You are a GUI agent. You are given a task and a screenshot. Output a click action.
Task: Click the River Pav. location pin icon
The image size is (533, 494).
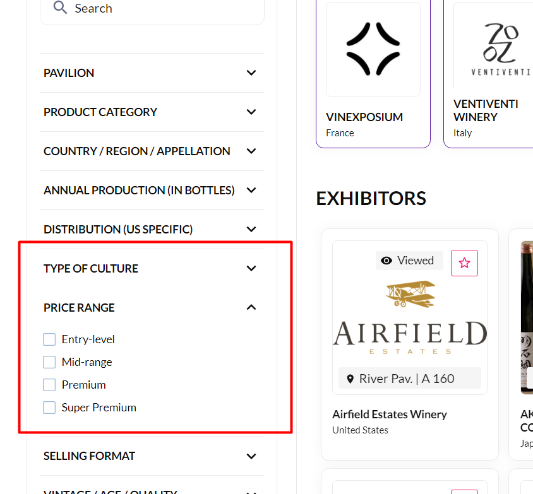pos(350,379)
